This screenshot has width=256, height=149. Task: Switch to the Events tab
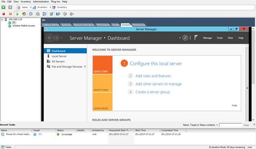point(116,25)
